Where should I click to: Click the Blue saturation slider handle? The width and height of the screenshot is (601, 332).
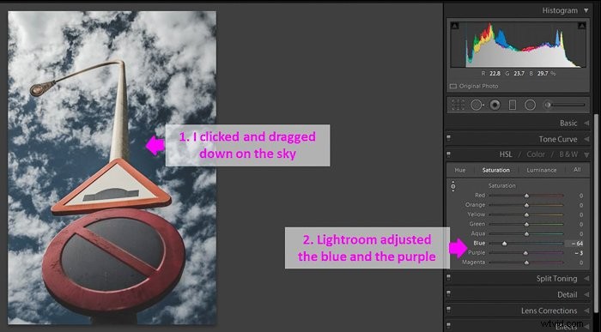click(x=505, y=244)
